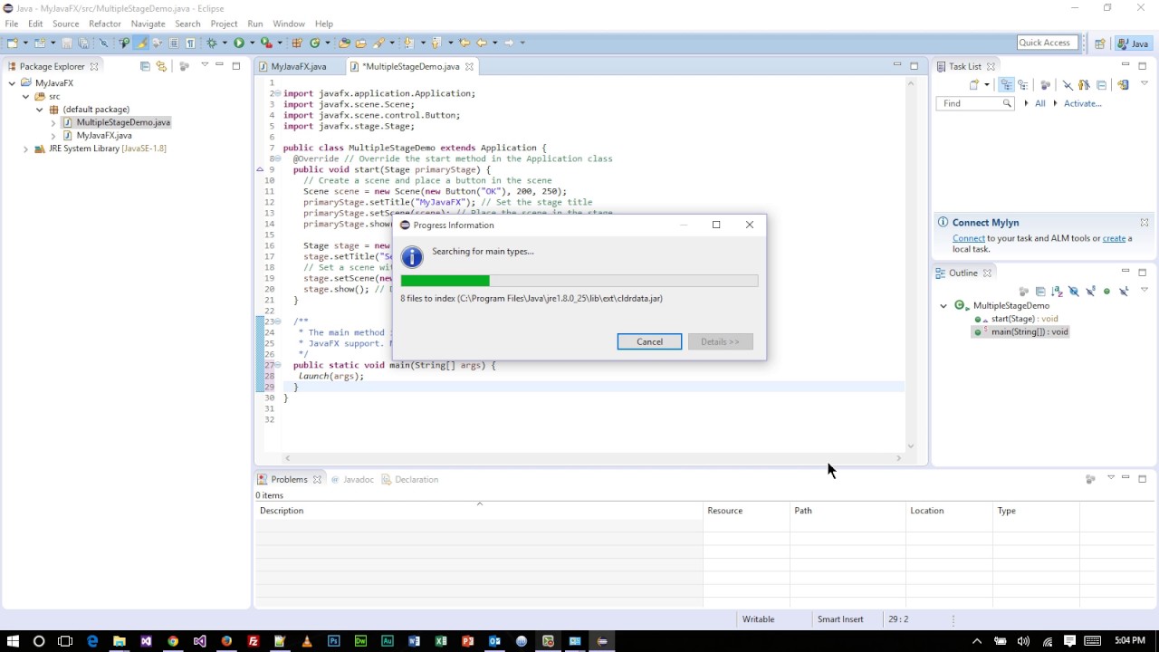Expand MultipleStageDemo.java in Package Explorer
This screenshot has width=1159, height=652.
pyautogui.click(x=53, y=122)
